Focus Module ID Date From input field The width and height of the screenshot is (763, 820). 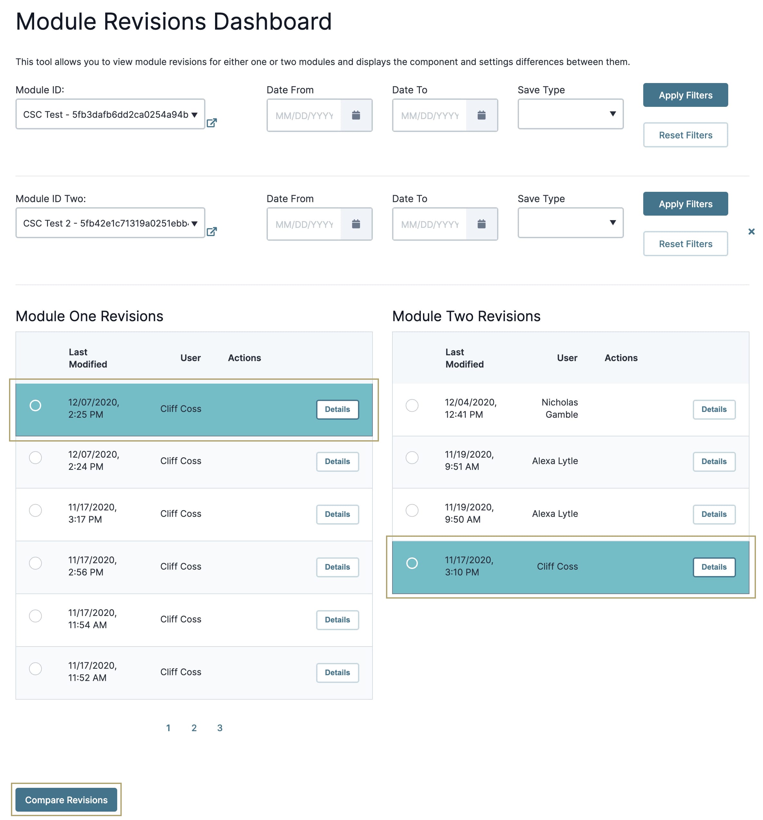click(x=304, y=116)
